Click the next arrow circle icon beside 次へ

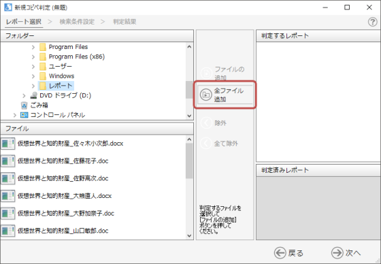[x=337, y=253]
